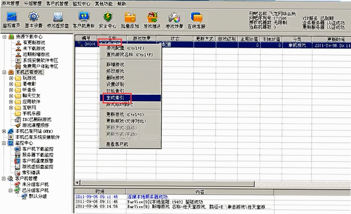
Task: Sort by the 分类 column header
Action: (x=297, y=39)
